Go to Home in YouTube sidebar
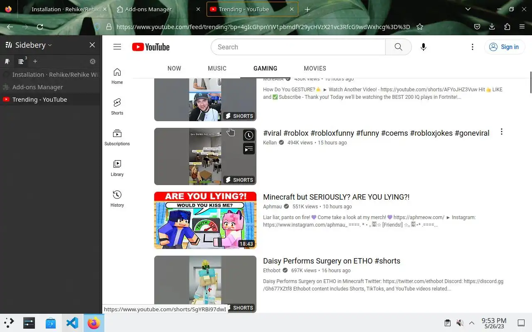Image resolution: width=532 pixels, height=332 pixels. [x=117, y=76]
